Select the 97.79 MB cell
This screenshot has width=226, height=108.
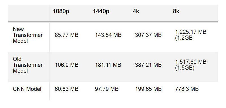107,89
